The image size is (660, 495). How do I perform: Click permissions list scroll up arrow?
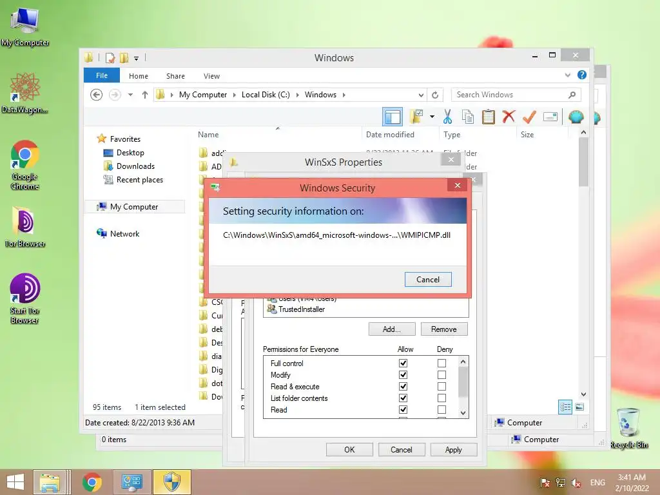tap(463, 362)
